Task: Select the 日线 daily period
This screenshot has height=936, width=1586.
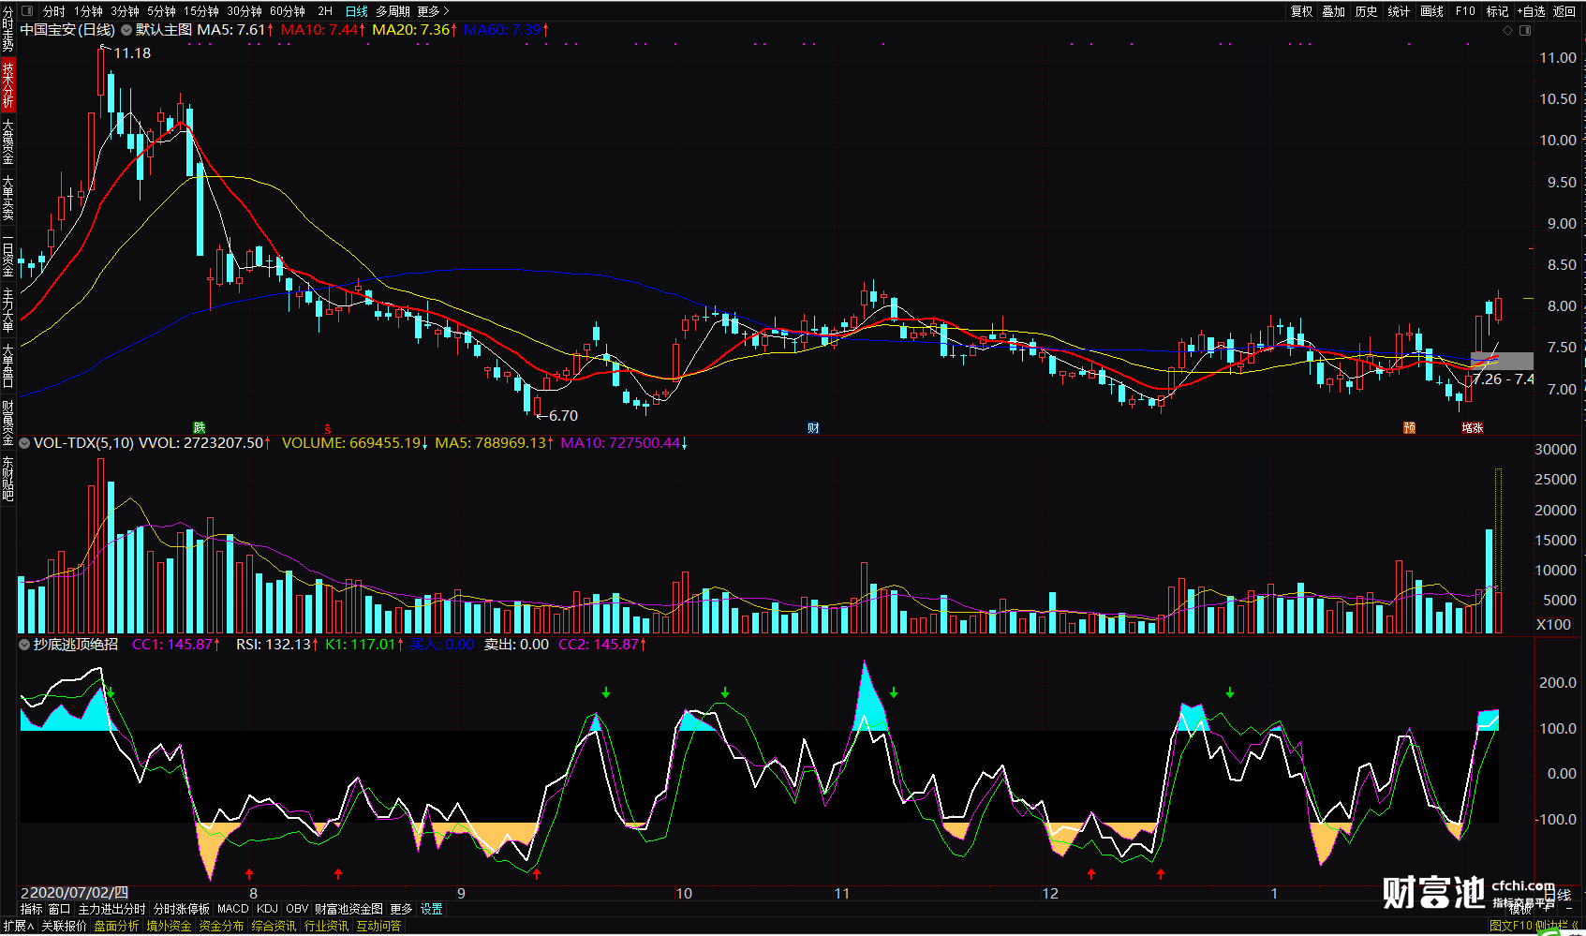Action: pos(357,11)
